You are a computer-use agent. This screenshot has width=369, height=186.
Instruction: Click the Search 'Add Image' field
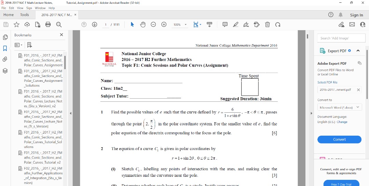tap(339, 38)
